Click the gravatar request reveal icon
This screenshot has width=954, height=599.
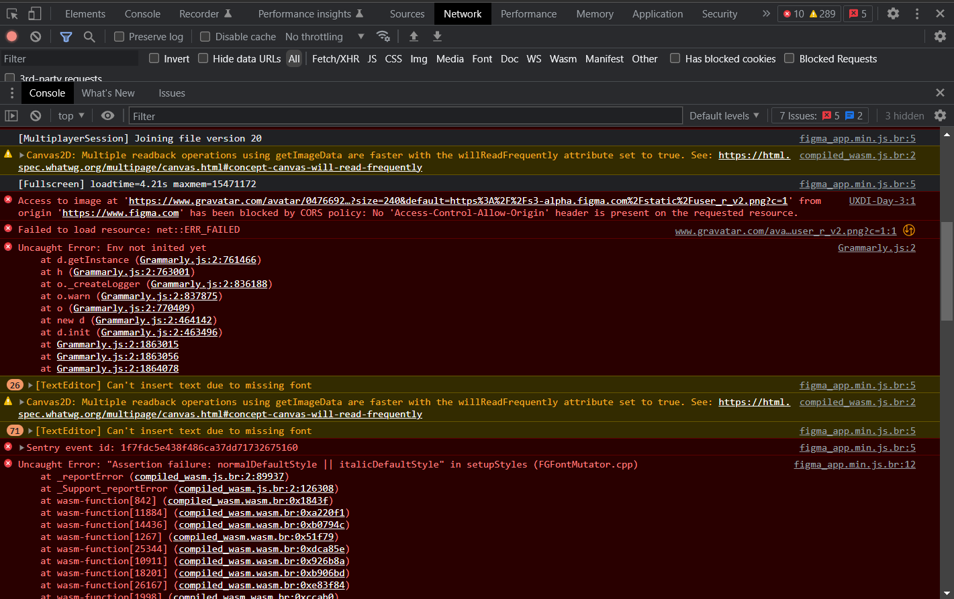[x=909, y=230]
